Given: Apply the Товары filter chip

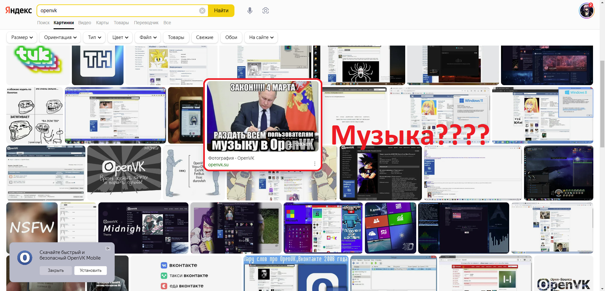Looking at the screenshot, I should pos(176,37).
